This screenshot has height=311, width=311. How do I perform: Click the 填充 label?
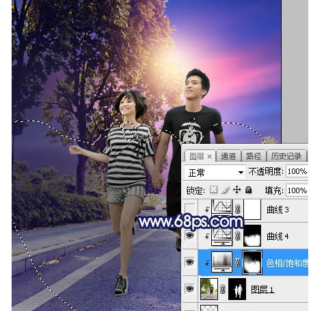[274, 190]
